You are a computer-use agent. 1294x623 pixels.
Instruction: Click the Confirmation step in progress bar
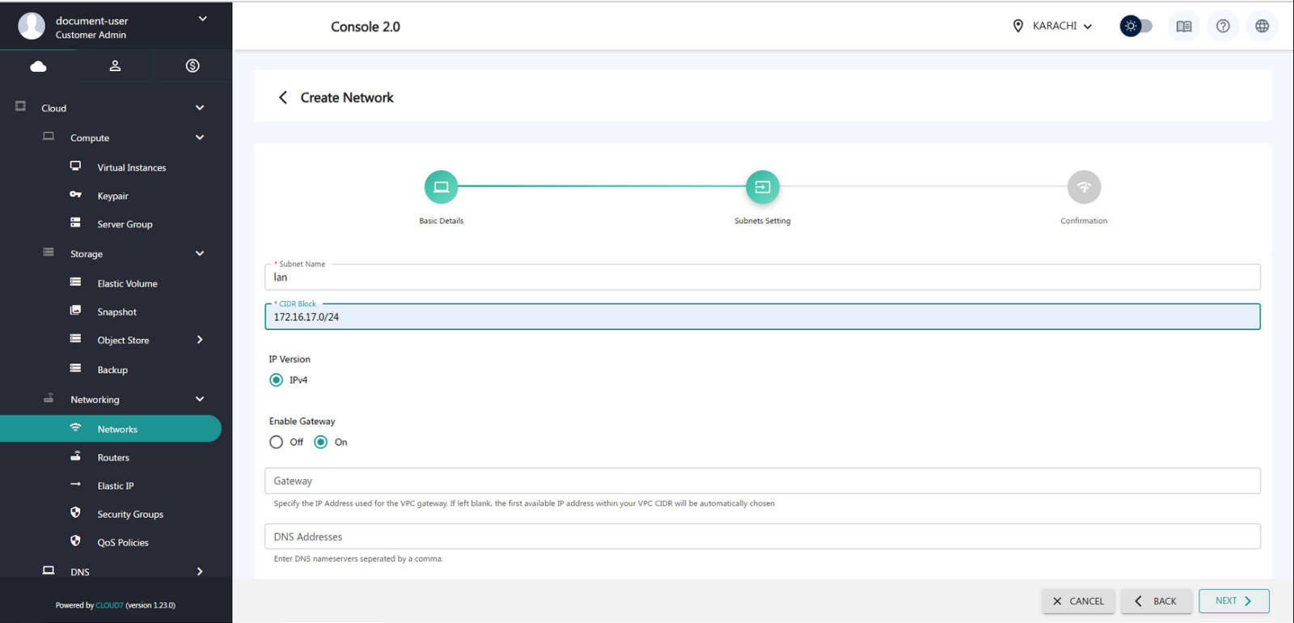click(1084, 187)
